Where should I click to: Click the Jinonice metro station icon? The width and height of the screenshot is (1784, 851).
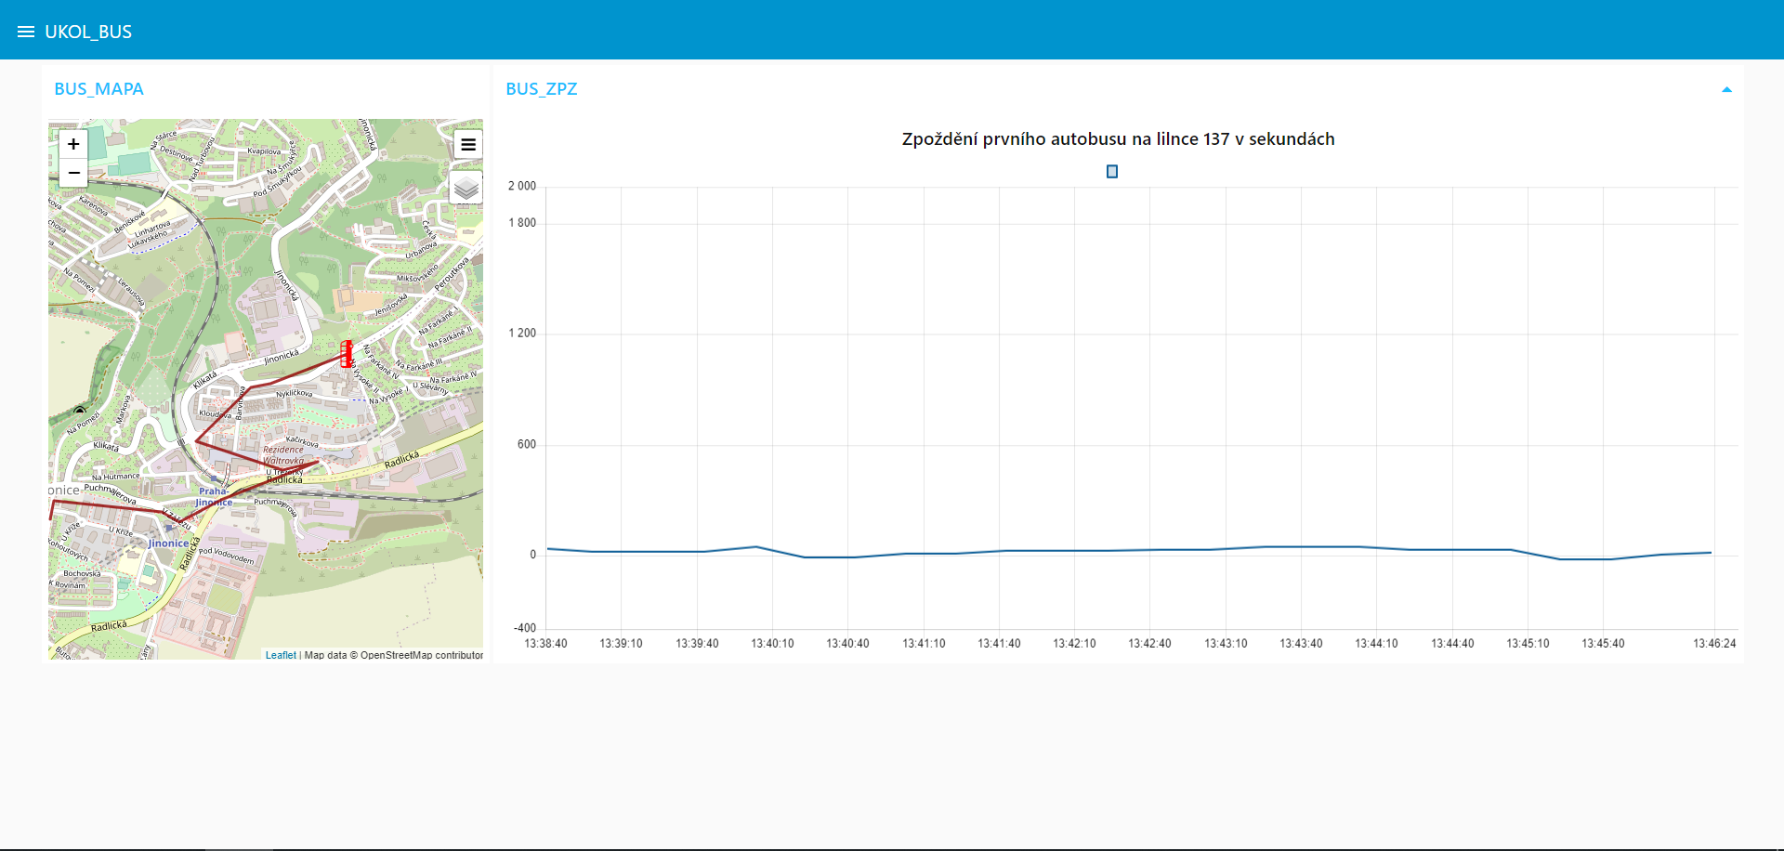point(169,528)
